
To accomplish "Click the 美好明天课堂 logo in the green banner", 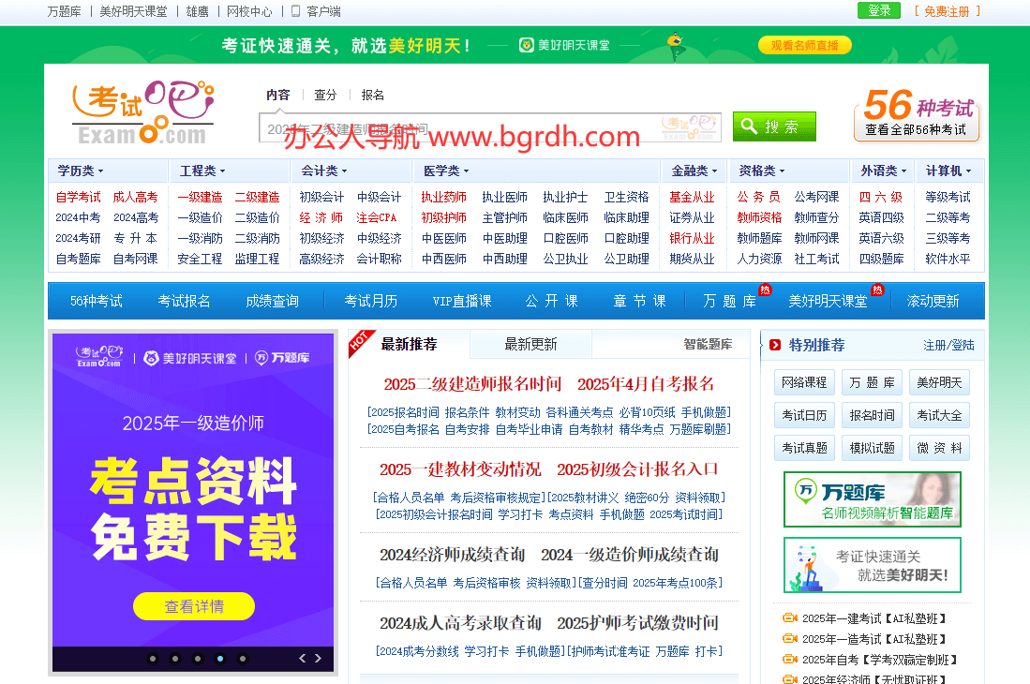I will tap(562, 45).
